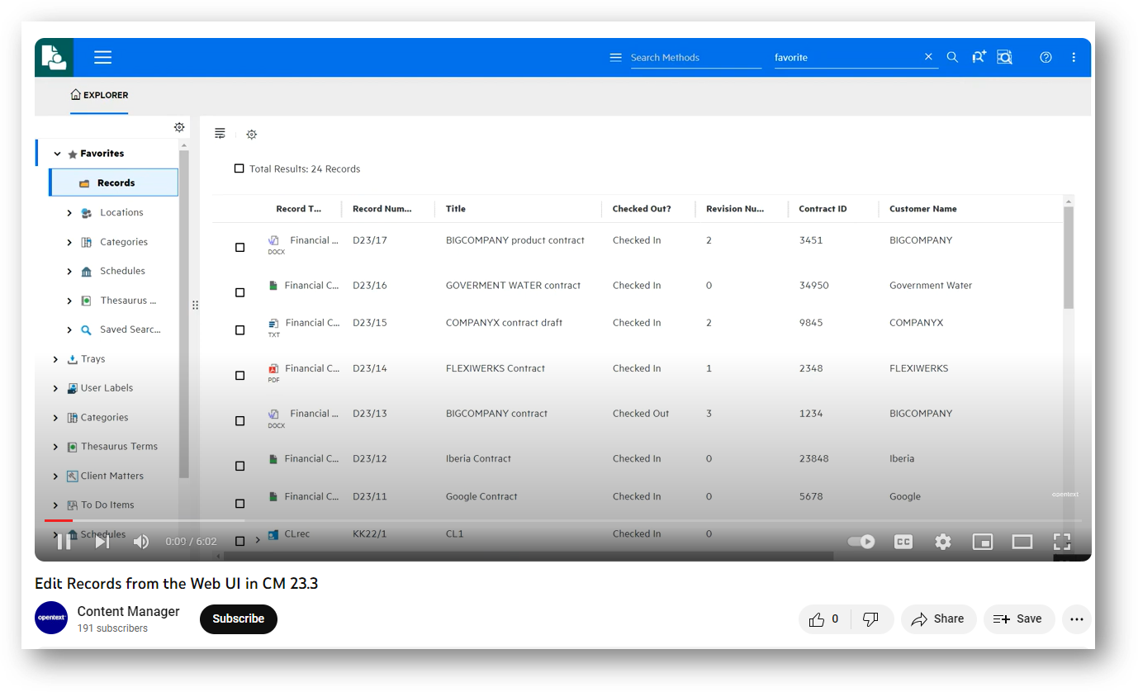Click the add-to-favorites icon in the header
1138x692 pixels.
[x=979, y=57]
